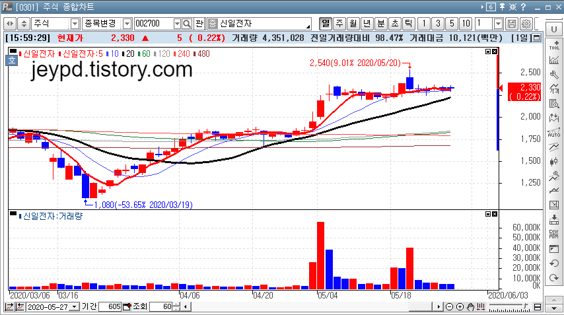Close the price chart pane

(495, 52)
